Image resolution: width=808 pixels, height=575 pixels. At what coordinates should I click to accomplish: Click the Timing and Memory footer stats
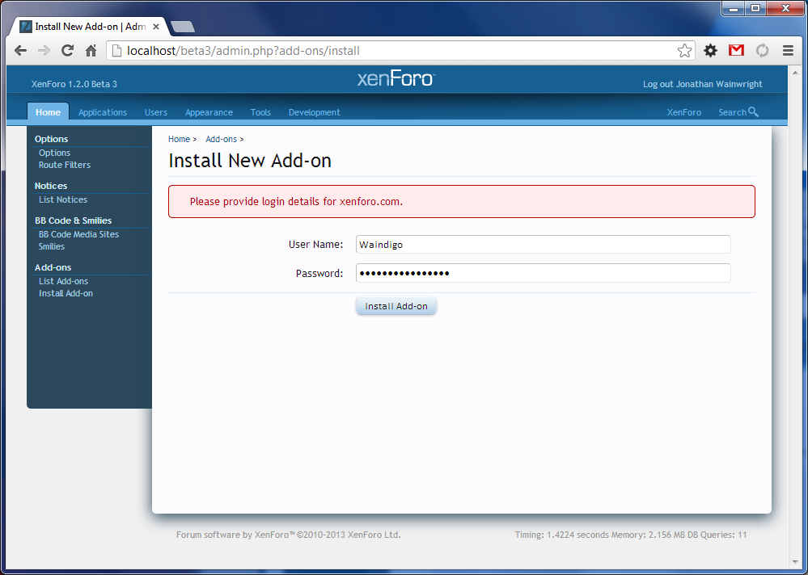click(631, 535)
